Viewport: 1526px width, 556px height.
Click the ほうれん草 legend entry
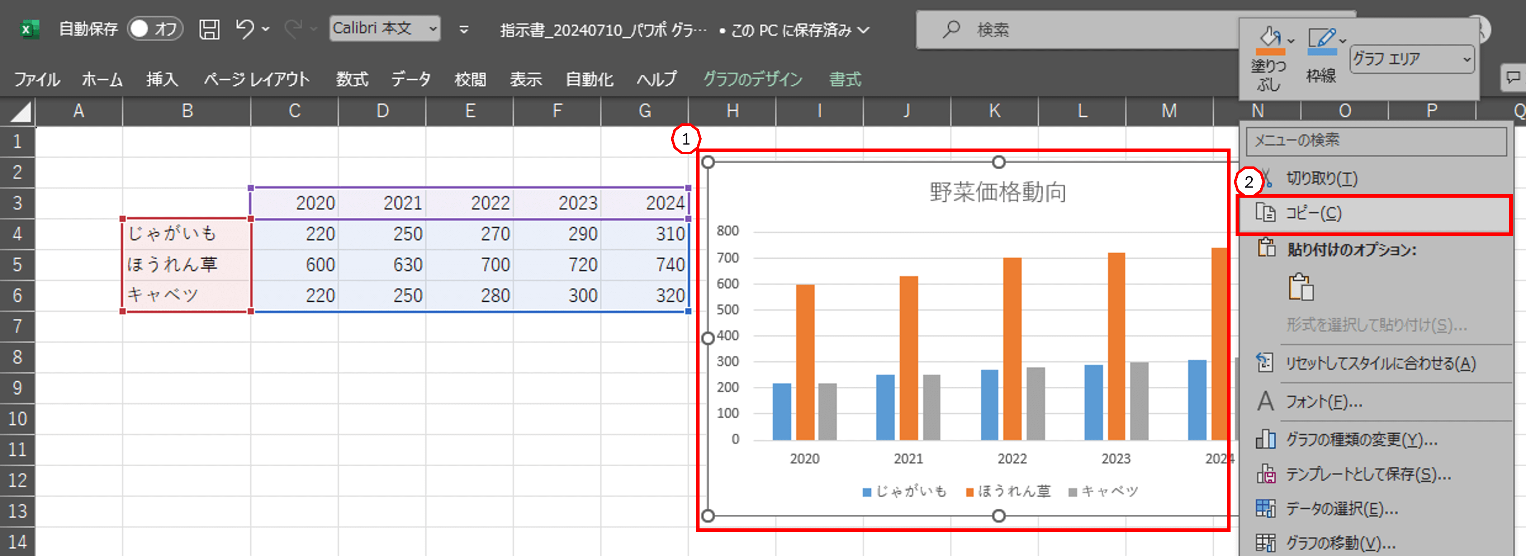click(x=1008, y=491)
